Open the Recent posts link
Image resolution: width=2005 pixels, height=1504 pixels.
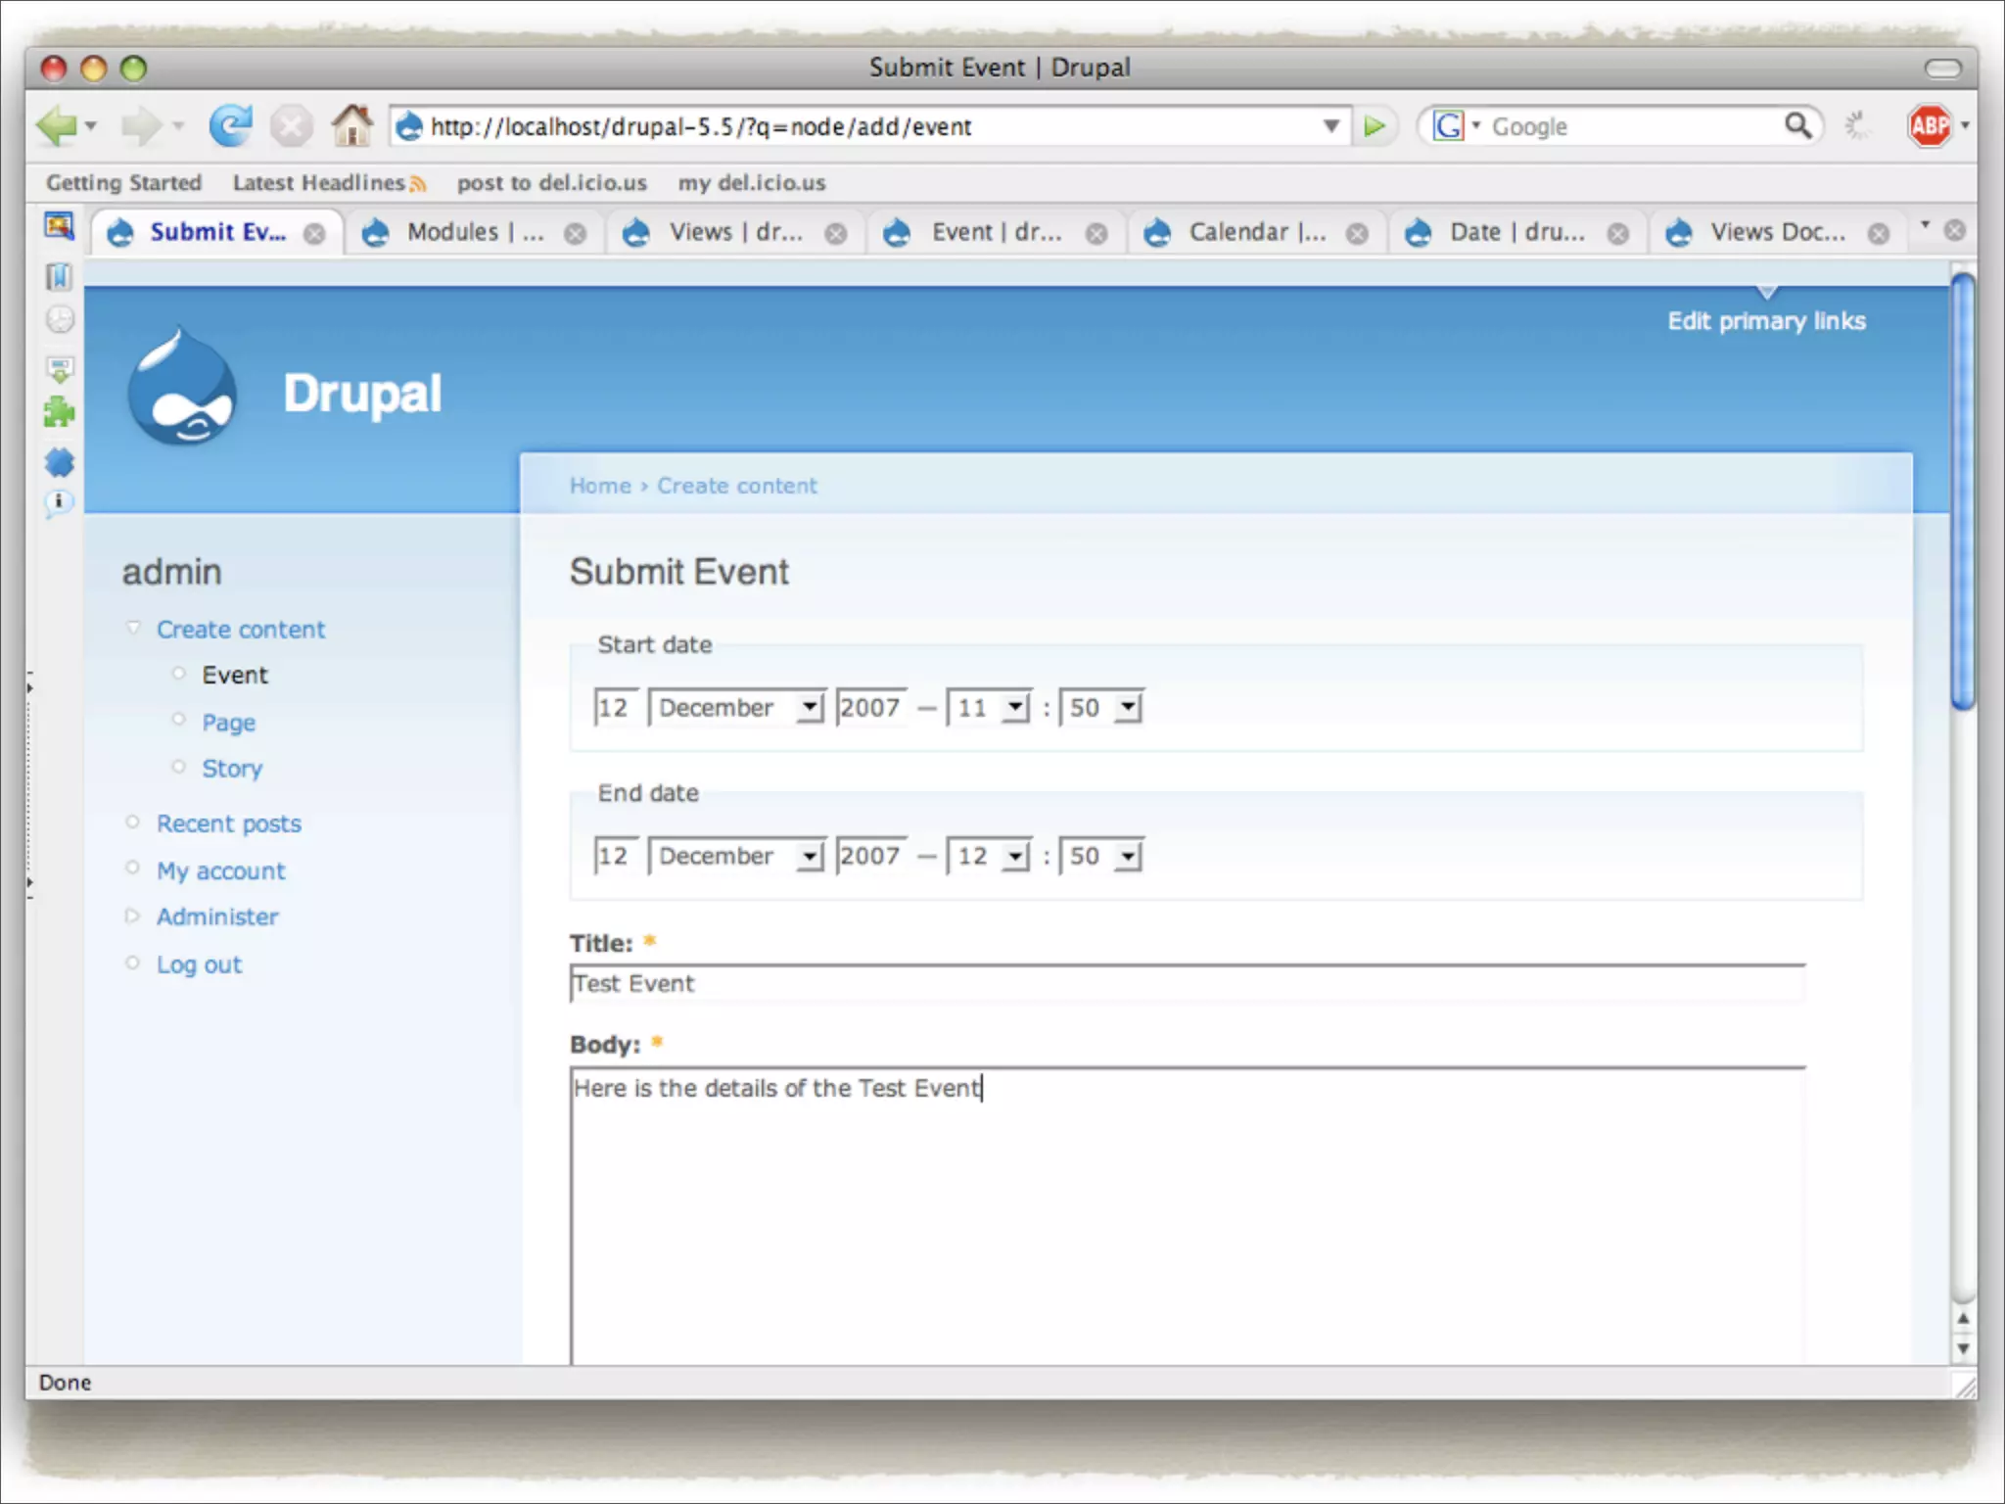tap(229, 823)
